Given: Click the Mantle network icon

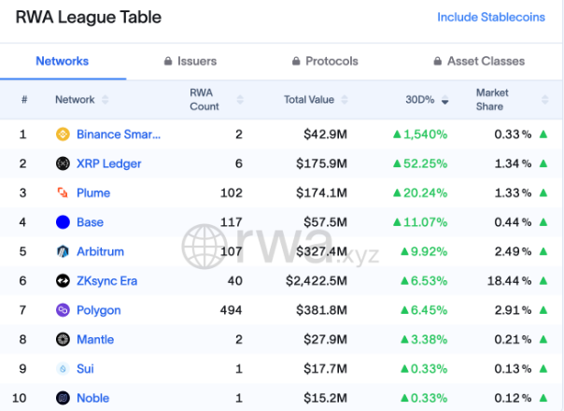Looking at the screenshot, I should (63, 339).
